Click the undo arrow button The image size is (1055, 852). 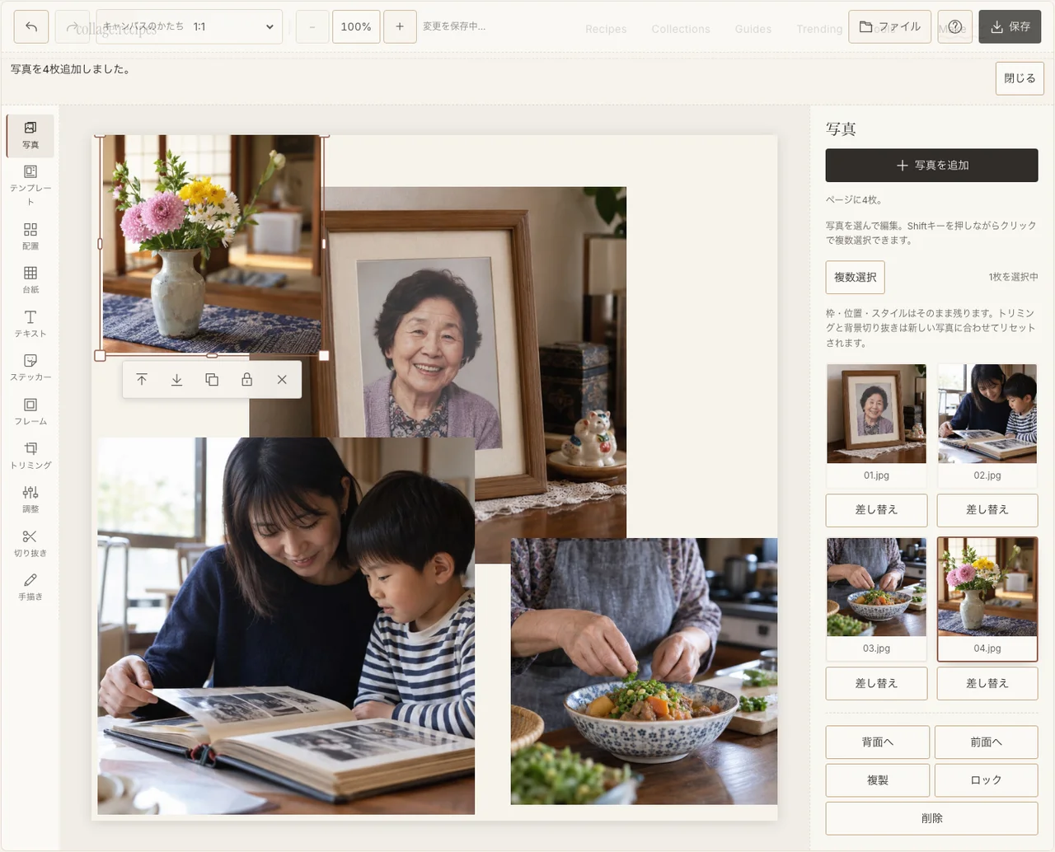point(31,26)
